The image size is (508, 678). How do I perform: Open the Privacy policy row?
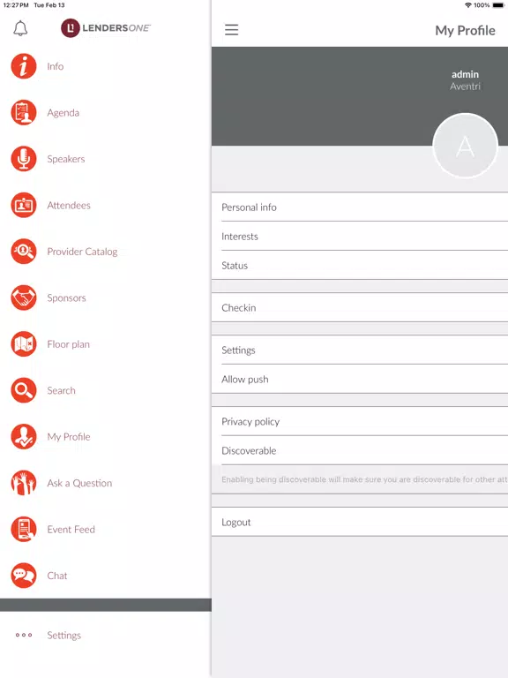coord(360,421)
